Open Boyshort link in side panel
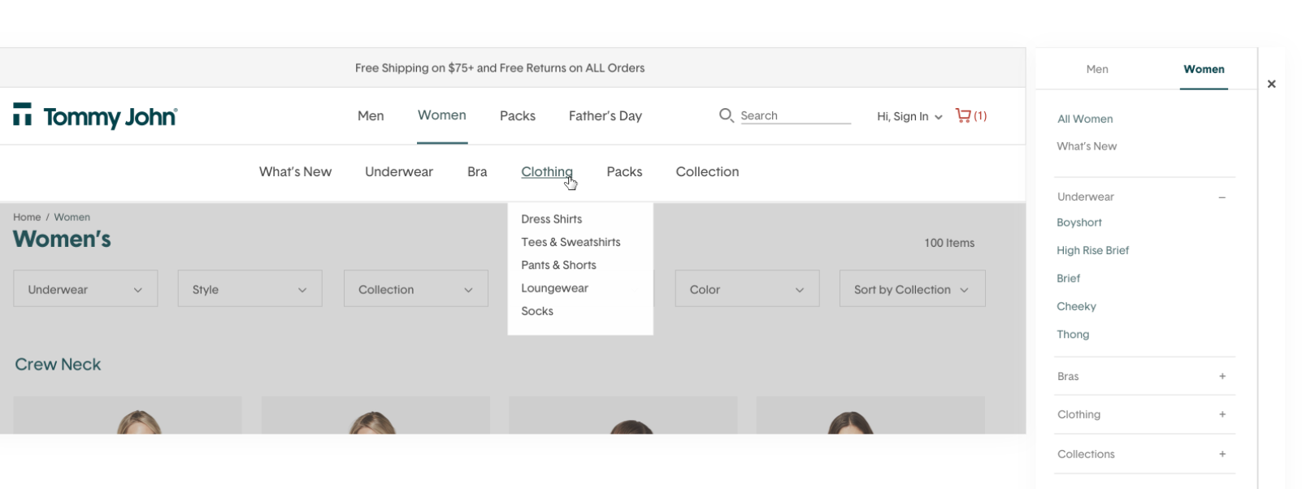Image resolution: width=1302 pixels, height=489 pixels. pos(1079,223)
